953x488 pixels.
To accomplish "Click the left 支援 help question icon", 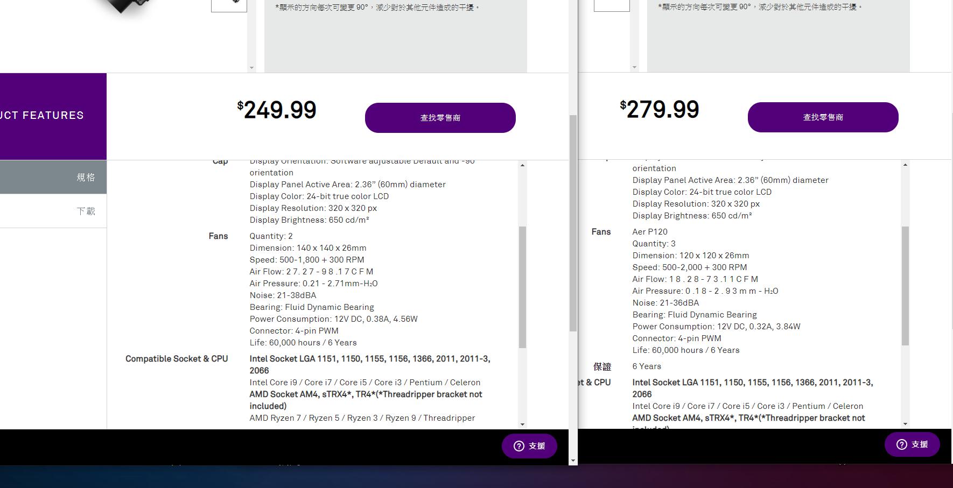I will tap(518, 446).
